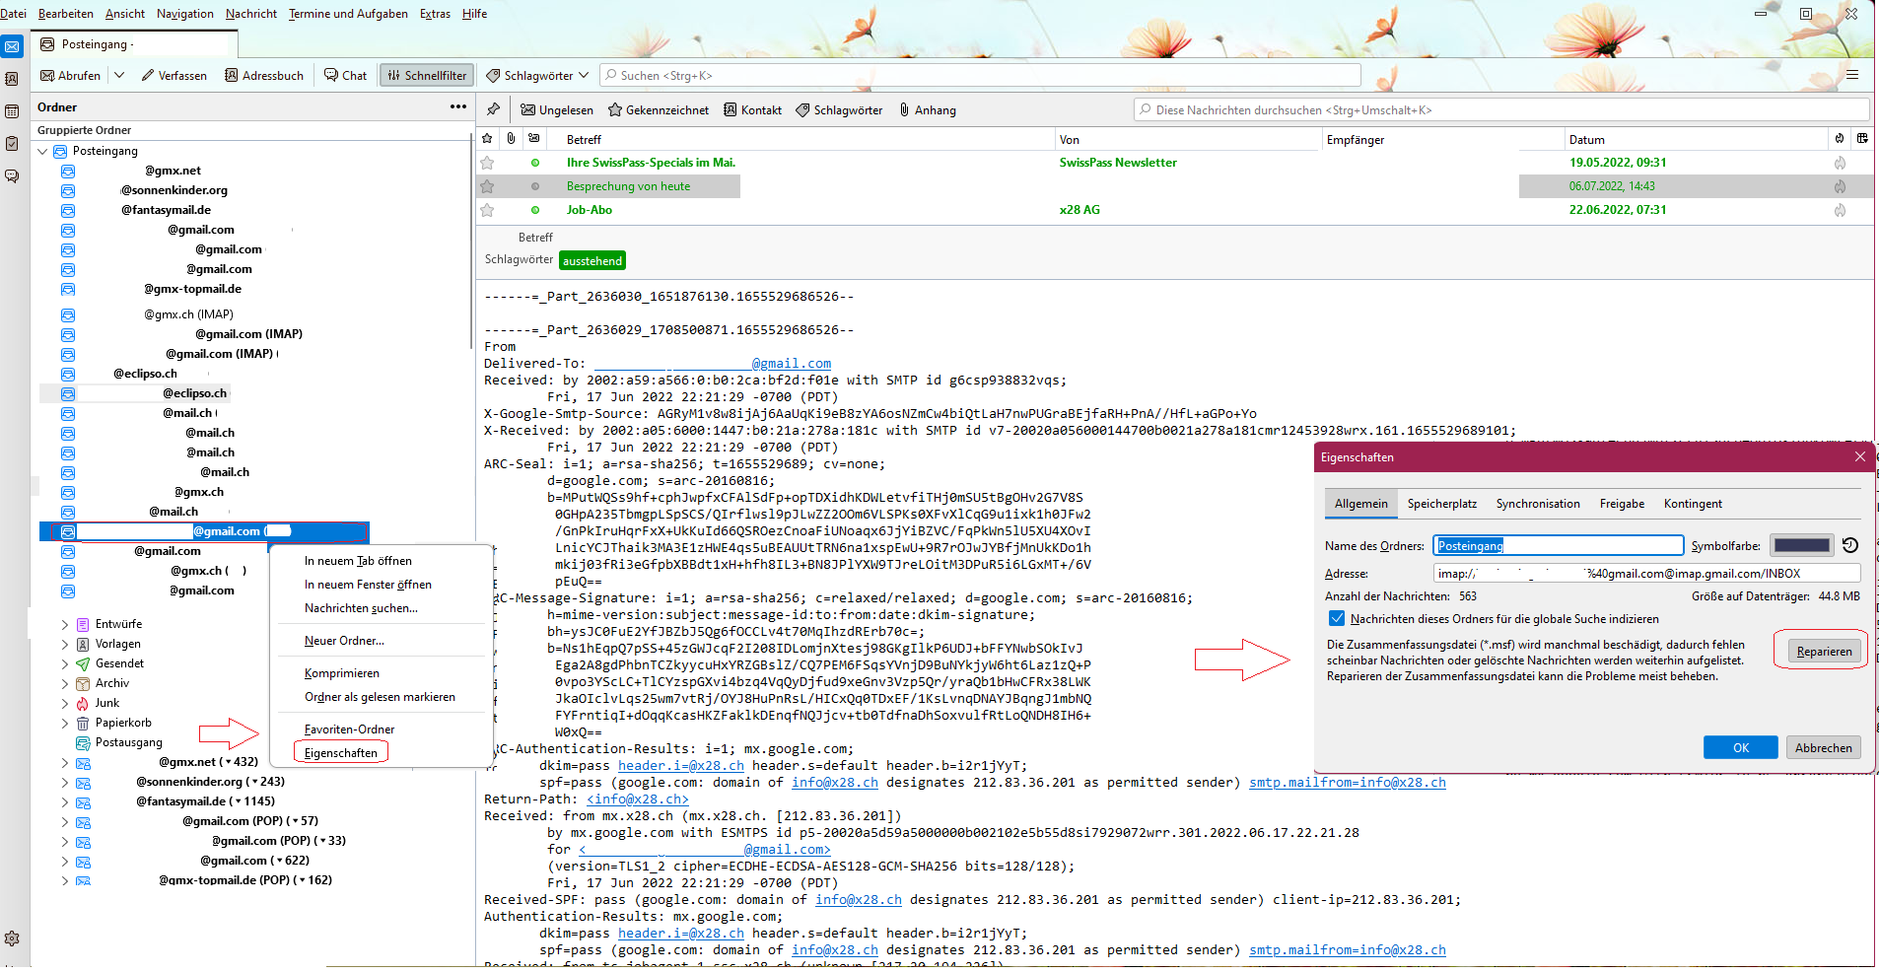1880x973 pixels.
Task: Open settings gear at bottom left
Action: tap(12, 938)
